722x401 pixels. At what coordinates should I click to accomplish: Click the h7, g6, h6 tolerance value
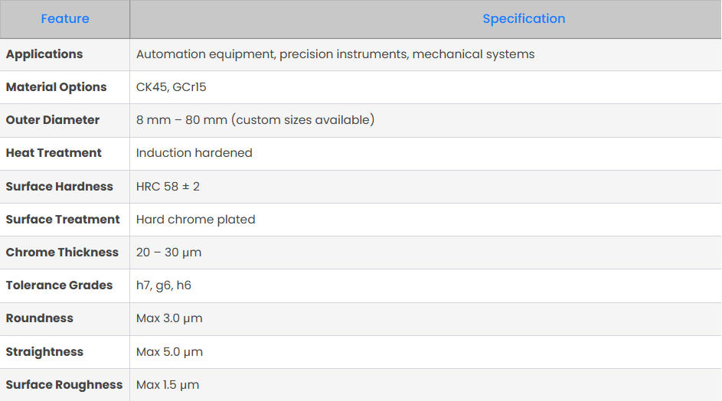(164, 285)
